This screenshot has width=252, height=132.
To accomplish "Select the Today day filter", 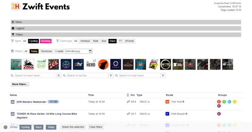I will point(34,51).
